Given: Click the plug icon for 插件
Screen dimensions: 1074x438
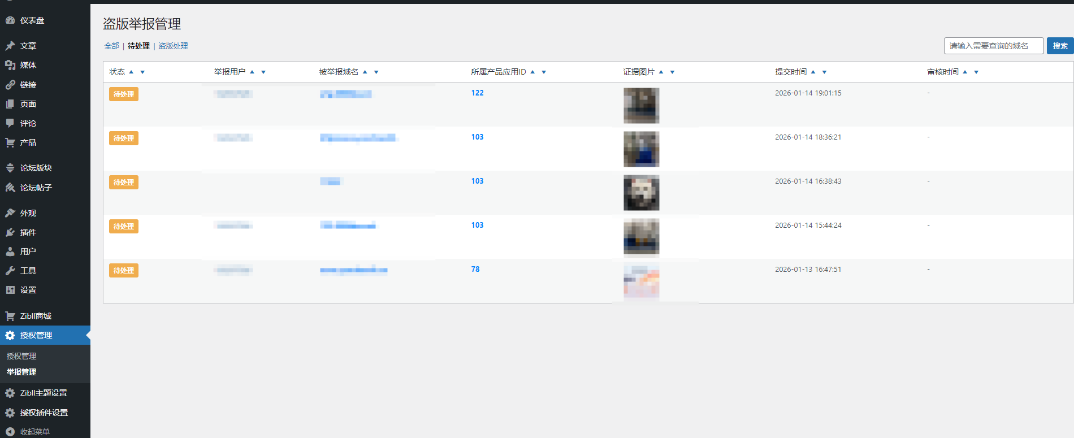Looking at the screenshot, I should (10, 232).
